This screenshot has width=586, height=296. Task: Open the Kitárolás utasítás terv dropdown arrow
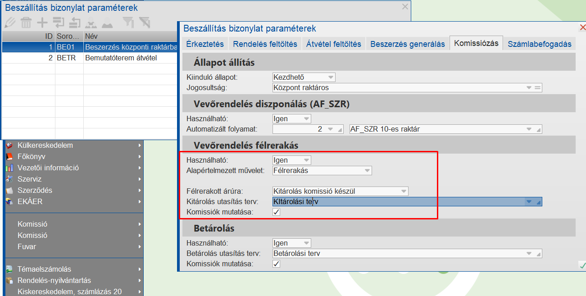(530, 202)
